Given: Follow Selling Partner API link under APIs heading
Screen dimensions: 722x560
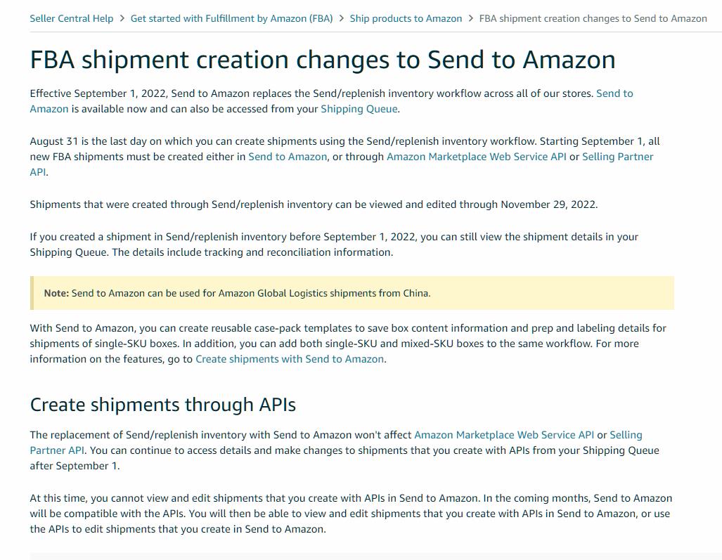Looking at the screenshot, I should tap(625, 435).
